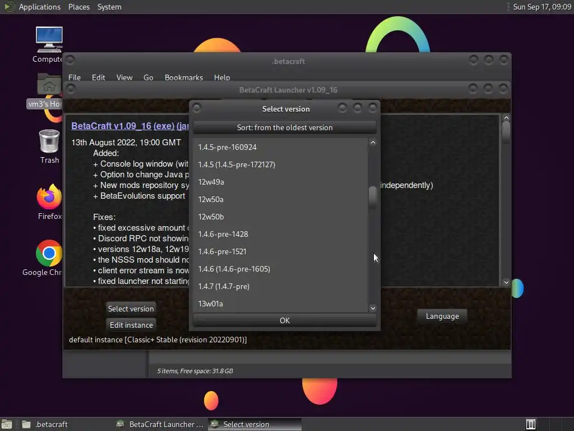Screen dimensions: 574x431
Task: Click the workspace switcher icon in the bottom panel
Action: (x=531, y=424)
